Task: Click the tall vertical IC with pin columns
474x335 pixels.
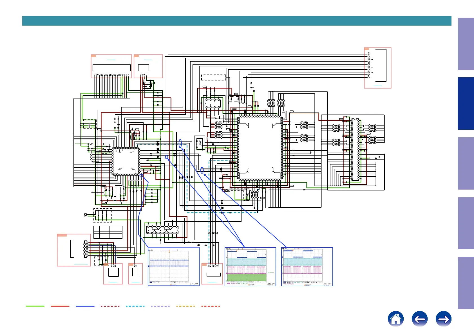Action: tap(355, 149)
